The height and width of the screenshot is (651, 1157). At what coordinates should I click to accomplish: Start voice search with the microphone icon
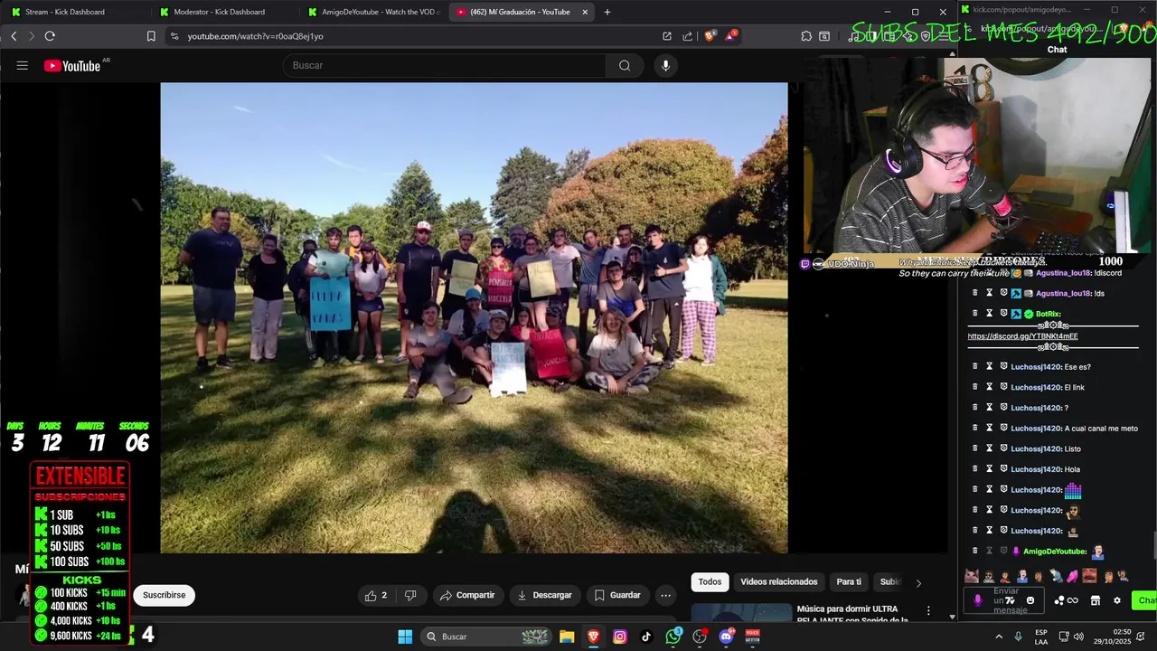tap(665, 65)
